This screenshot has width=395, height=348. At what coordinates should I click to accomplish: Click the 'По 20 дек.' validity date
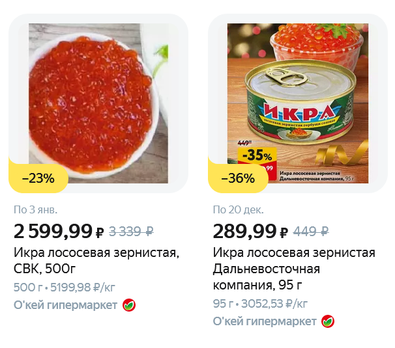[x=239, y=210]
